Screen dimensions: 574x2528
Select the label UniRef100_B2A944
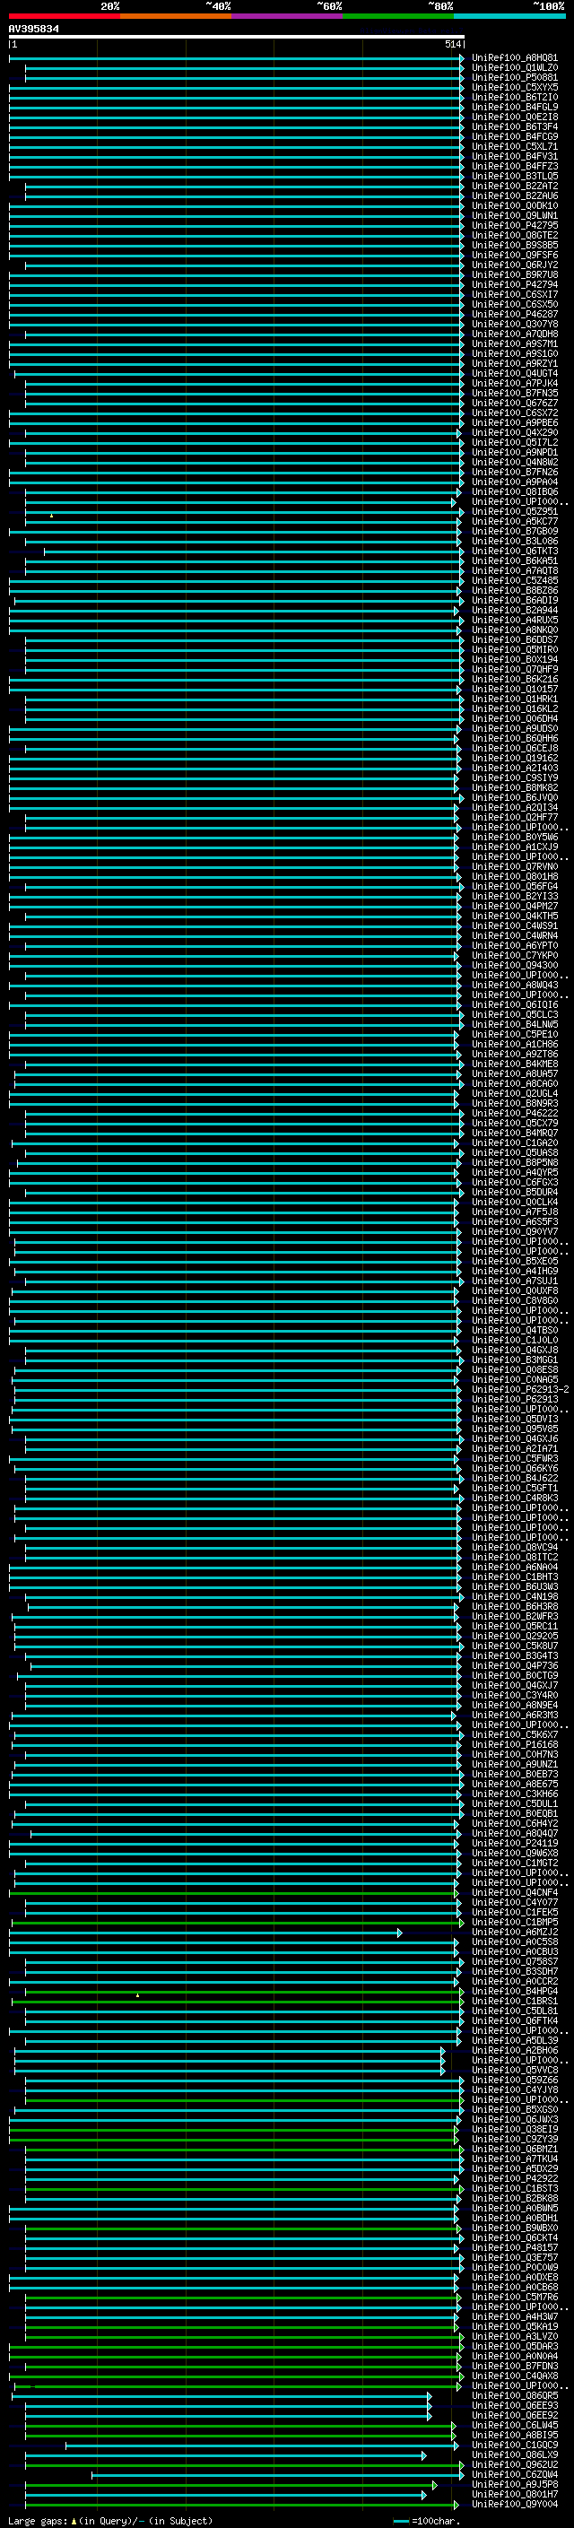pos(514,611)
